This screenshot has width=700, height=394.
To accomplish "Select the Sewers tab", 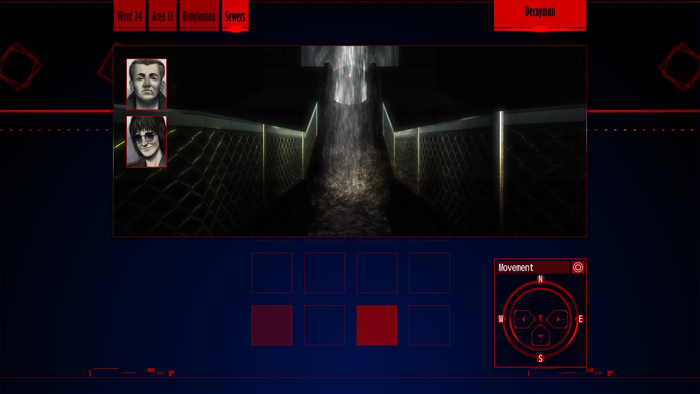I will click(235, 16).
